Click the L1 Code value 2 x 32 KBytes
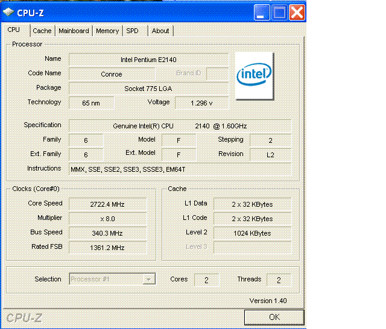The height and width of the screenshot is (329, 386). point(252,219)
